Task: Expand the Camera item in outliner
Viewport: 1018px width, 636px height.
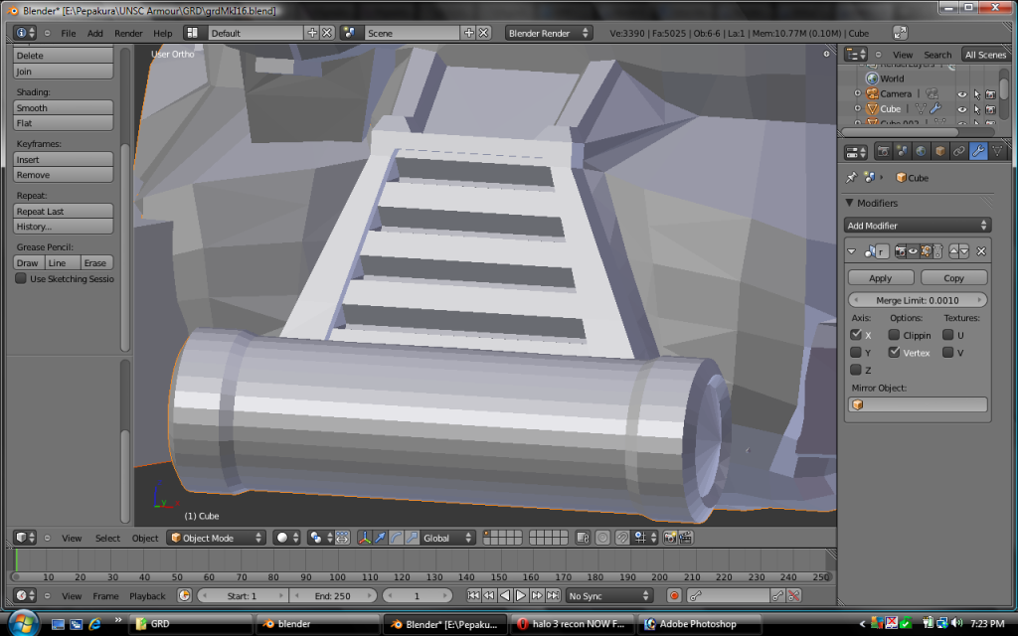Action: tap(858, 93)
